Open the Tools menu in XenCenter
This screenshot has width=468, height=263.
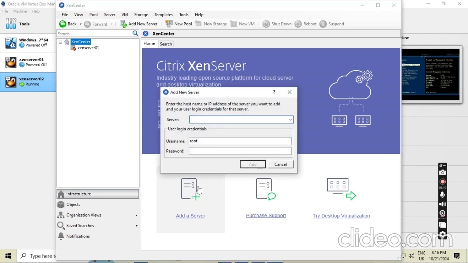pos(184,15)
